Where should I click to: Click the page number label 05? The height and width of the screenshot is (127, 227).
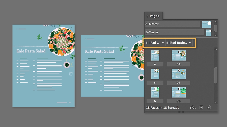pyautogui.click(x=179, y=83)
